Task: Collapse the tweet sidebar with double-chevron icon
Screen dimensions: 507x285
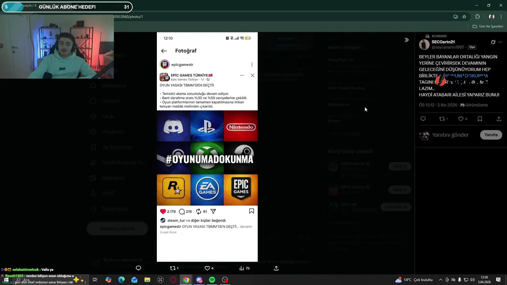Action: click(406, 40)
